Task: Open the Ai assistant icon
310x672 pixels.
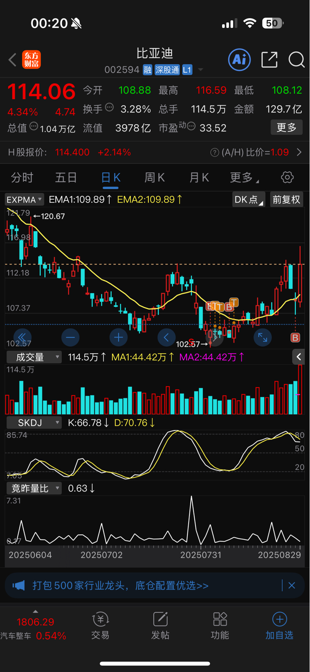Action: click(239, 60)
